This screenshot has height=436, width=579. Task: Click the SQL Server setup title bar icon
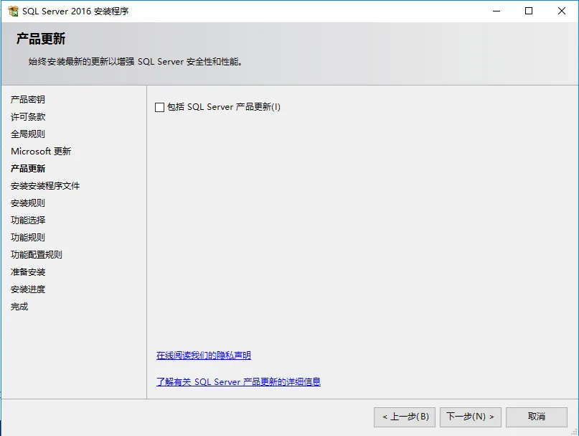tap(14, 11)
